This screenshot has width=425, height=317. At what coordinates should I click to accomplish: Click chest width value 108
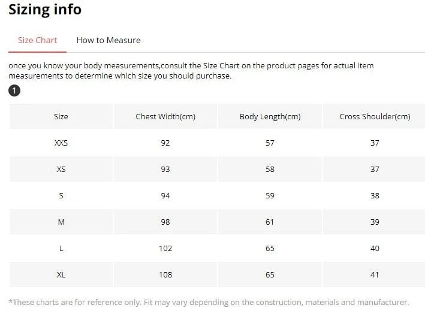[x=165, y=274]
